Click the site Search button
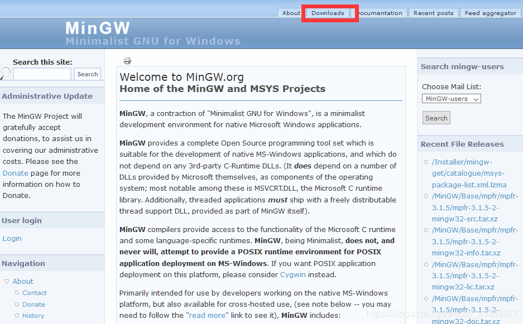Image resolution: width=523 pixels, height=324 pixels. 88,74
